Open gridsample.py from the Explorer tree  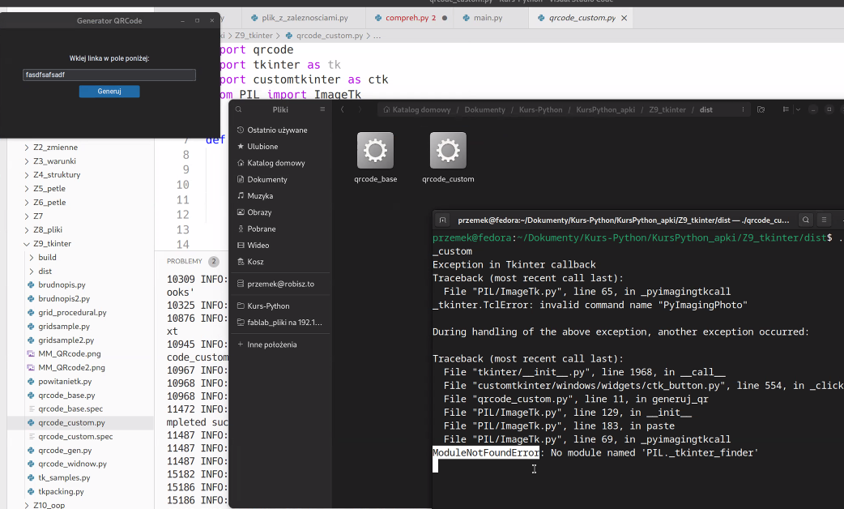click(x=64, y=327)
